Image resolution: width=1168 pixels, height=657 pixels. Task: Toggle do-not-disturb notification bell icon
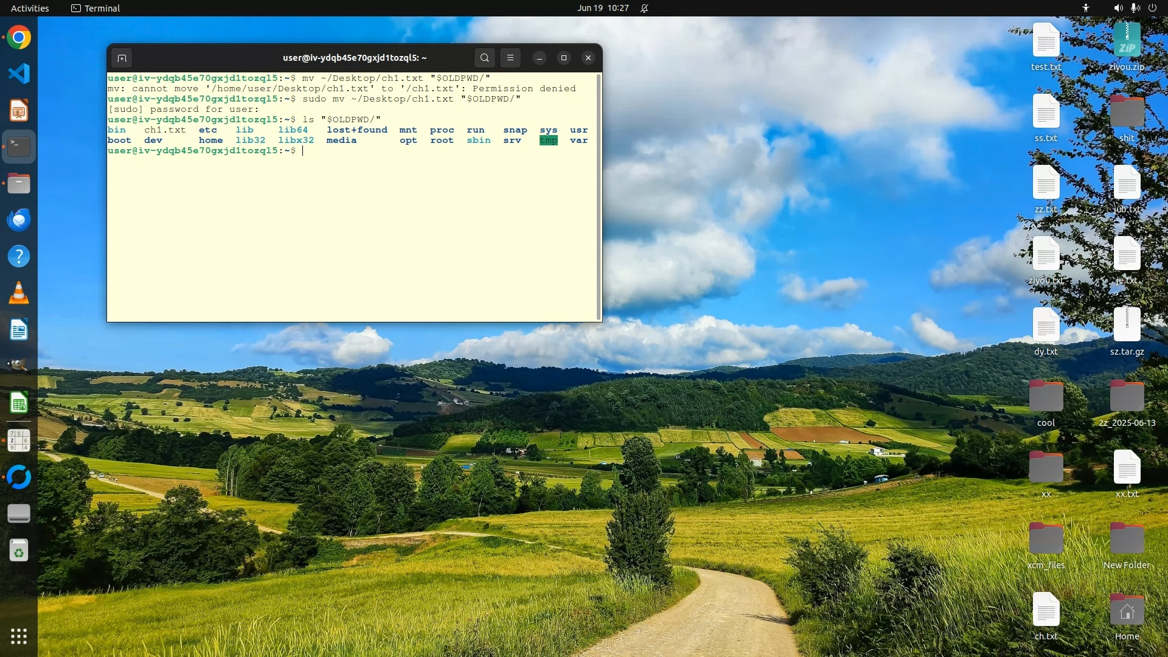tap(644, 8)
